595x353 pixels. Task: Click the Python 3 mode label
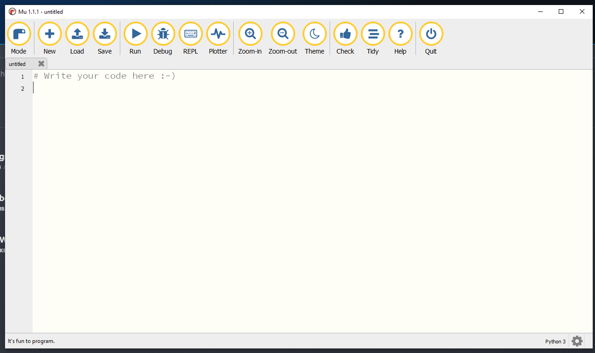click(555, 341)
